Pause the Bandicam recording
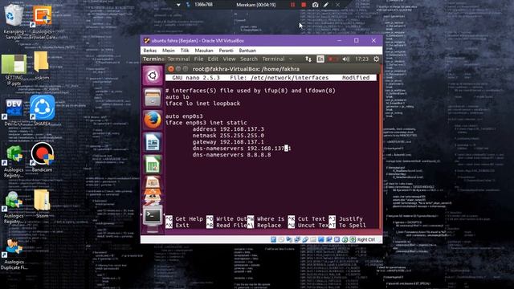 click(292, 5)
